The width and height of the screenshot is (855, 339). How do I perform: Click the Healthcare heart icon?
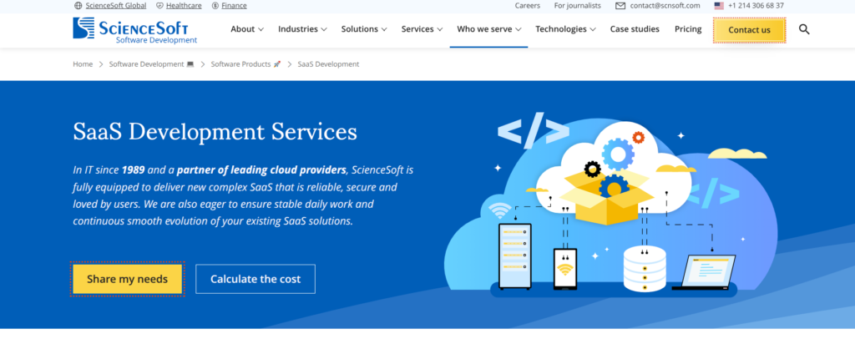click(159, 6)
